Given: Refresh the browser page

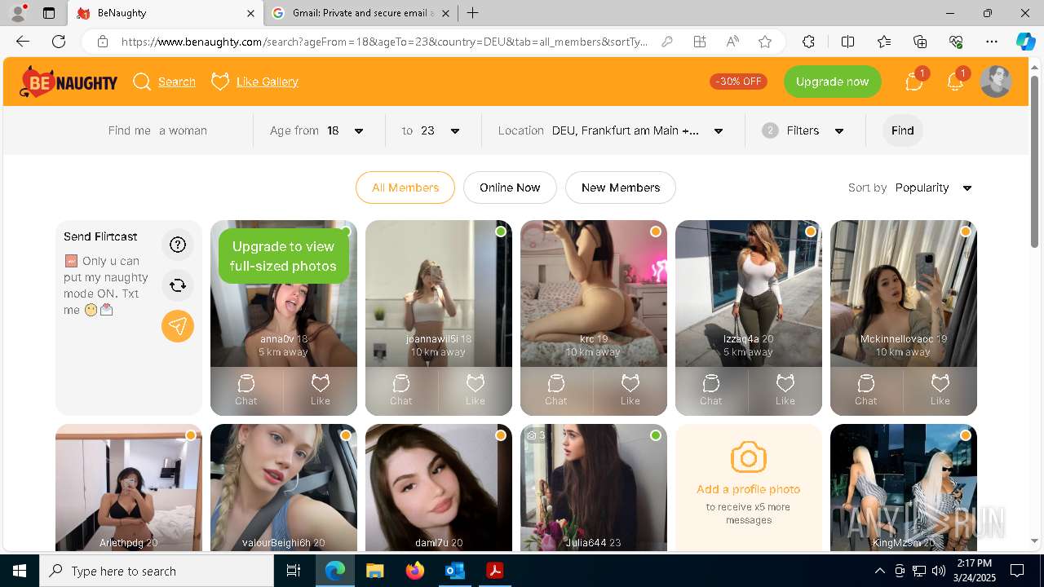Looking at the screenshot, I should (59, 42).
